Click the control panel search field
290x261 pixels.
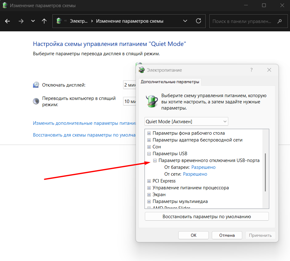[242, 21]
